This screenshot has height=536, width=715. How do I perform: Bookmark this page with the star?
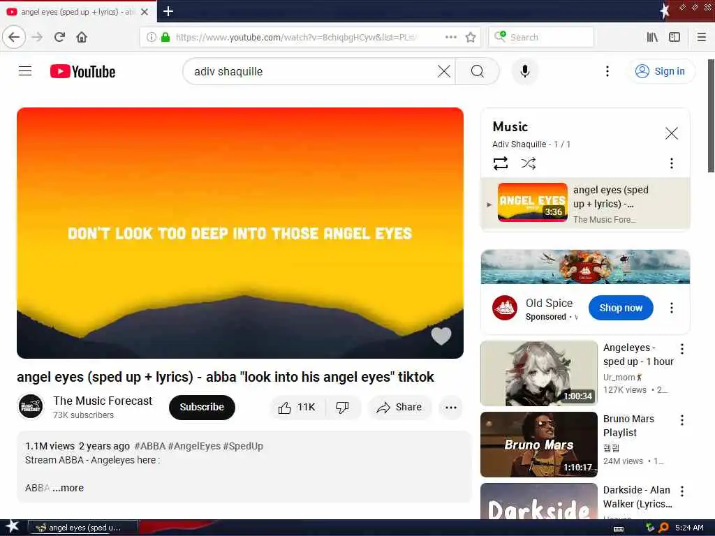pyautogui.click(x=471, y=37)
